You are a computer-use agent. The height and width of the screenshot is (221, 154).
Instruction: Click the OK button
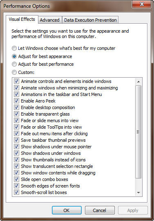[x=67, y=210]
